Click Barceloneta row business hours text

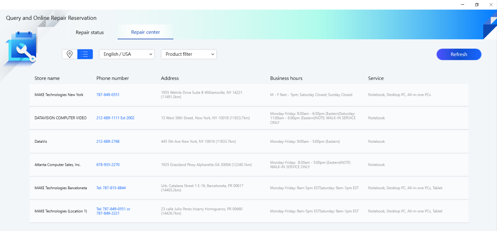[315, 188]
